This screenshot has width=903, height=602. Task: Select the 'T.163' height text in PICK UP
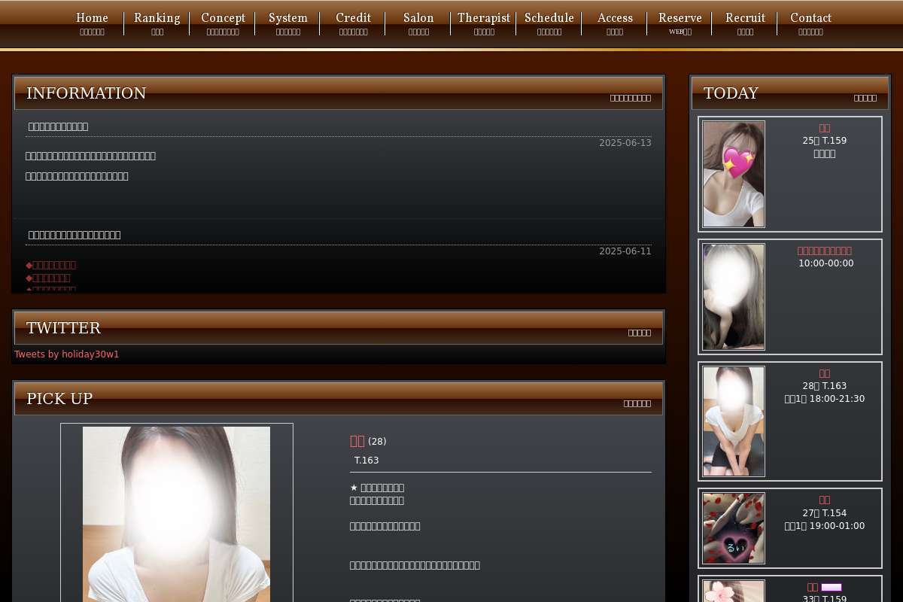[366, 461]
